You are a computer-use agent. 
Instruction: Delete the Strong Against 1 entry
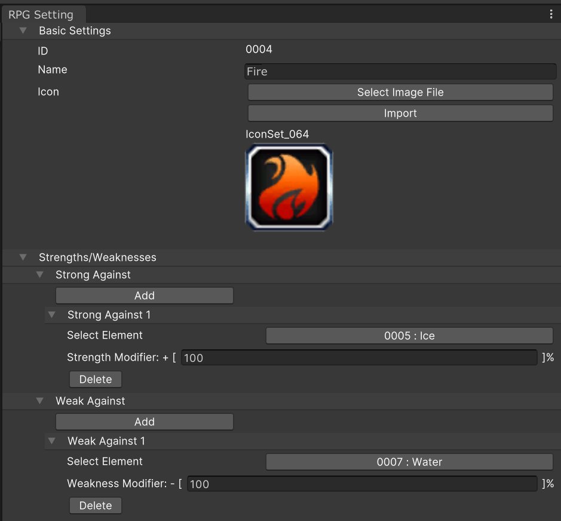click(x=95, y=379)
